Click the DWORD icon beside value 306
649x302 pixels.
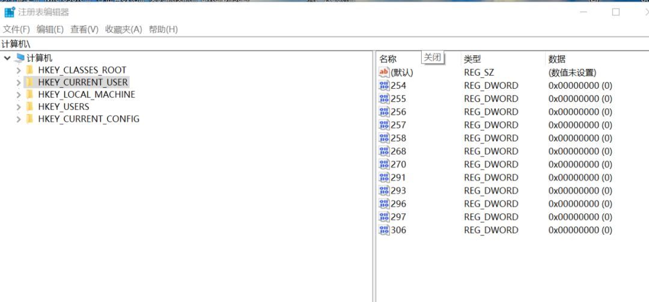point(384,230)
